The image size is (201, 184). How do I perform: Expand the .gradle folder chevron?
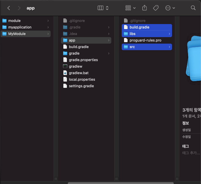(x=109, y=27)
